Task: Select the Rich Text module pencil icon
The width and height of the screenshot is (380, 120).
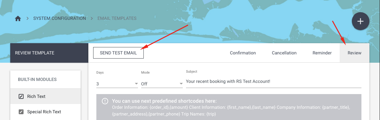Action: point(21,97)
